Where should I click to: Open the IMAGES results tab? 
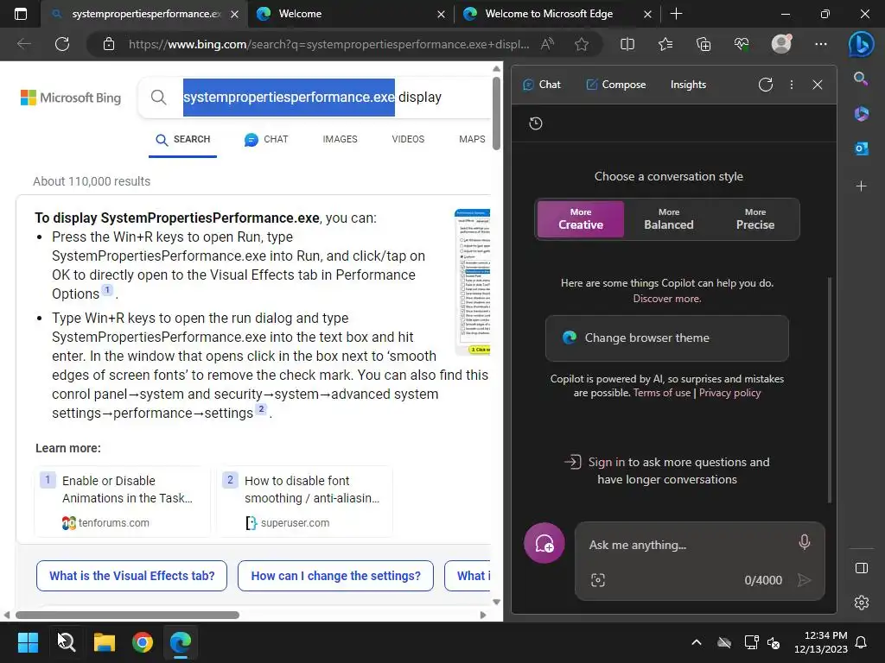340,139
